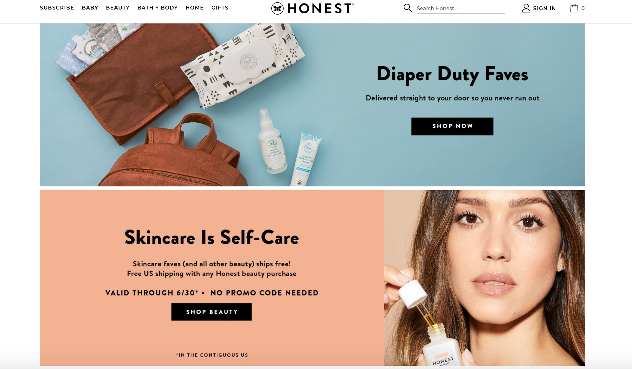Click the Diaper Duty Faves heading
Image resolution: width=632 pixels, height=369 pixels.
pyautogui.click(x=452, y=75)
